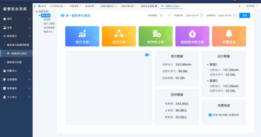The width and height of the screenshot is (261, 137).
Task: Open 能耗单元数据项管理 submenu item
Action: click(18, 45)
